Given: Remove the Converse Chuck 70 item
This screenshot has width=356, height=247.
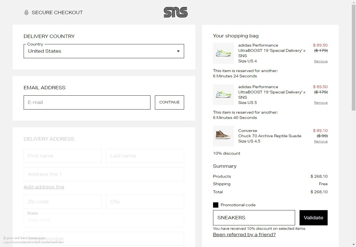Looking at the screenshot, I should click(321, 141).
